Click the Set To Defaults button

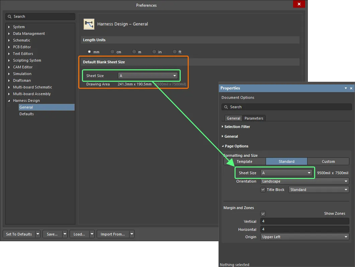(x=19, y=234)
